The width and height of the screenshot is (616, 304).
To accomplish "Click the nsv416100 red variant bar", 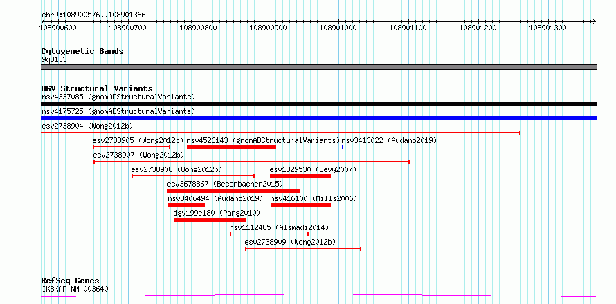I will pos(300,205).
